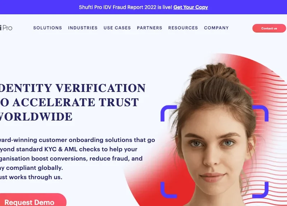Click the KYC & AML description paragraph
Viewport: 287px width, 206px height.
pyautogui.click(x=77, y=158)
